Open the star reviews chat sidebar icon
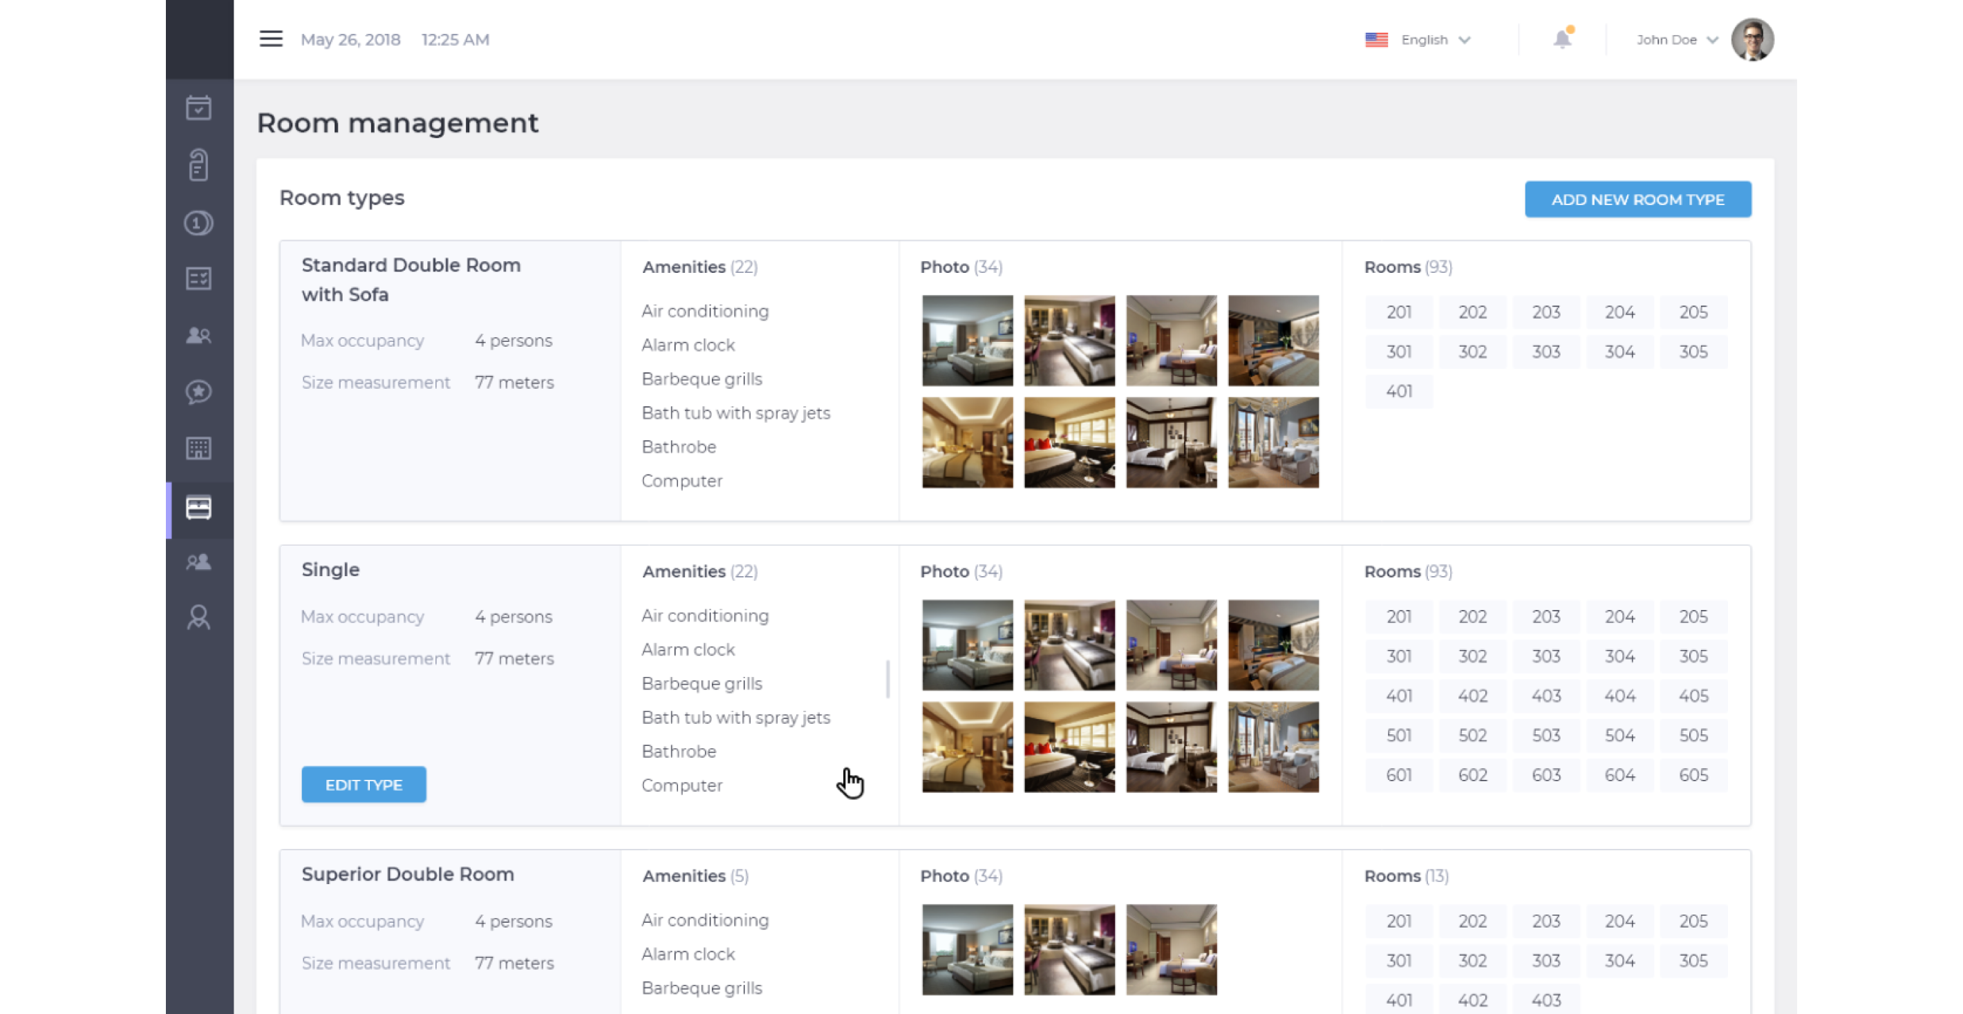The height and width of the screenshot is (1014, 1963). [198, 391]
